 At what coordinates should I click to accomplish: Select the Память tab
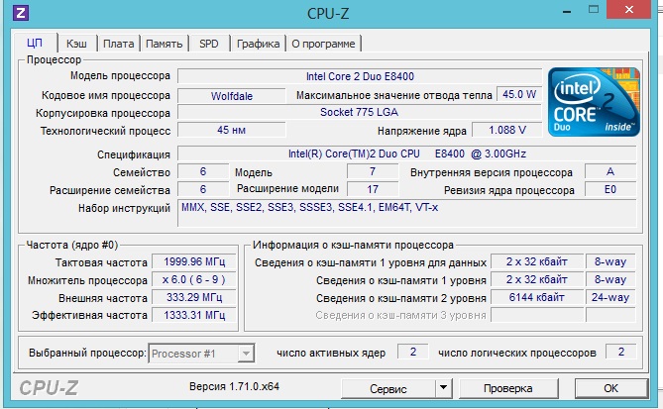pyautogui.click(x=165, y=44)
